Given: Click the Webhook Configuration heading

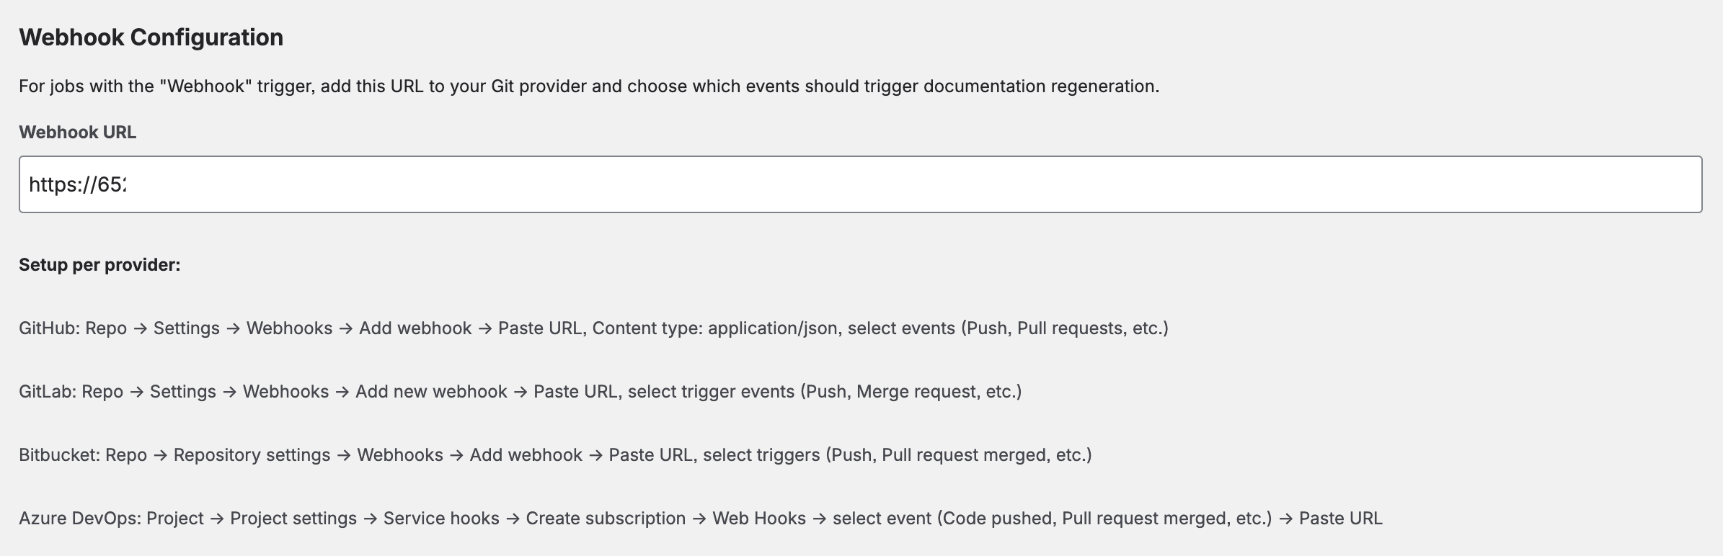Looking at the screenshot, I should 151,36.
